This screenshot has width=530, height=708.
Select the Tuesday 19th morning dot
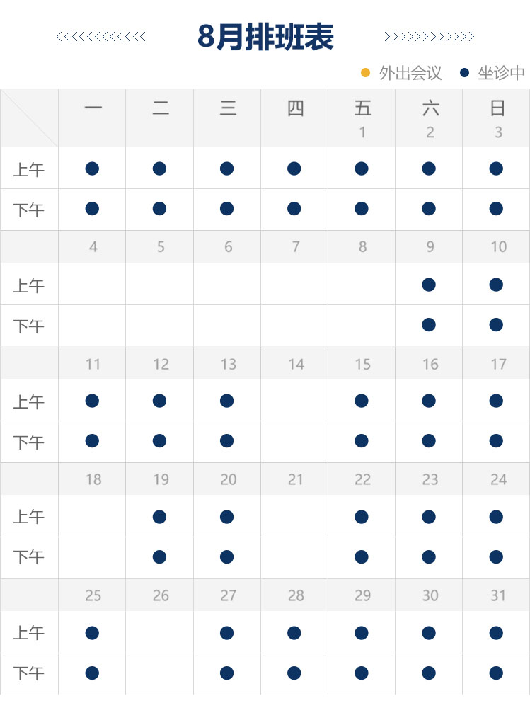[159, 517]
